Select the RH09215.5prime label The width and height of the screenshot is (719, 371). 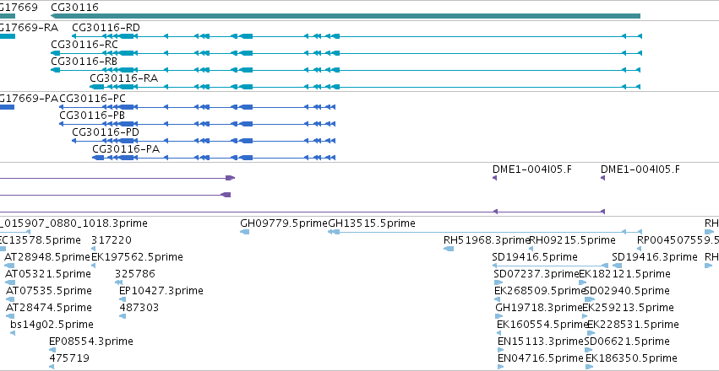pos(572,240)
